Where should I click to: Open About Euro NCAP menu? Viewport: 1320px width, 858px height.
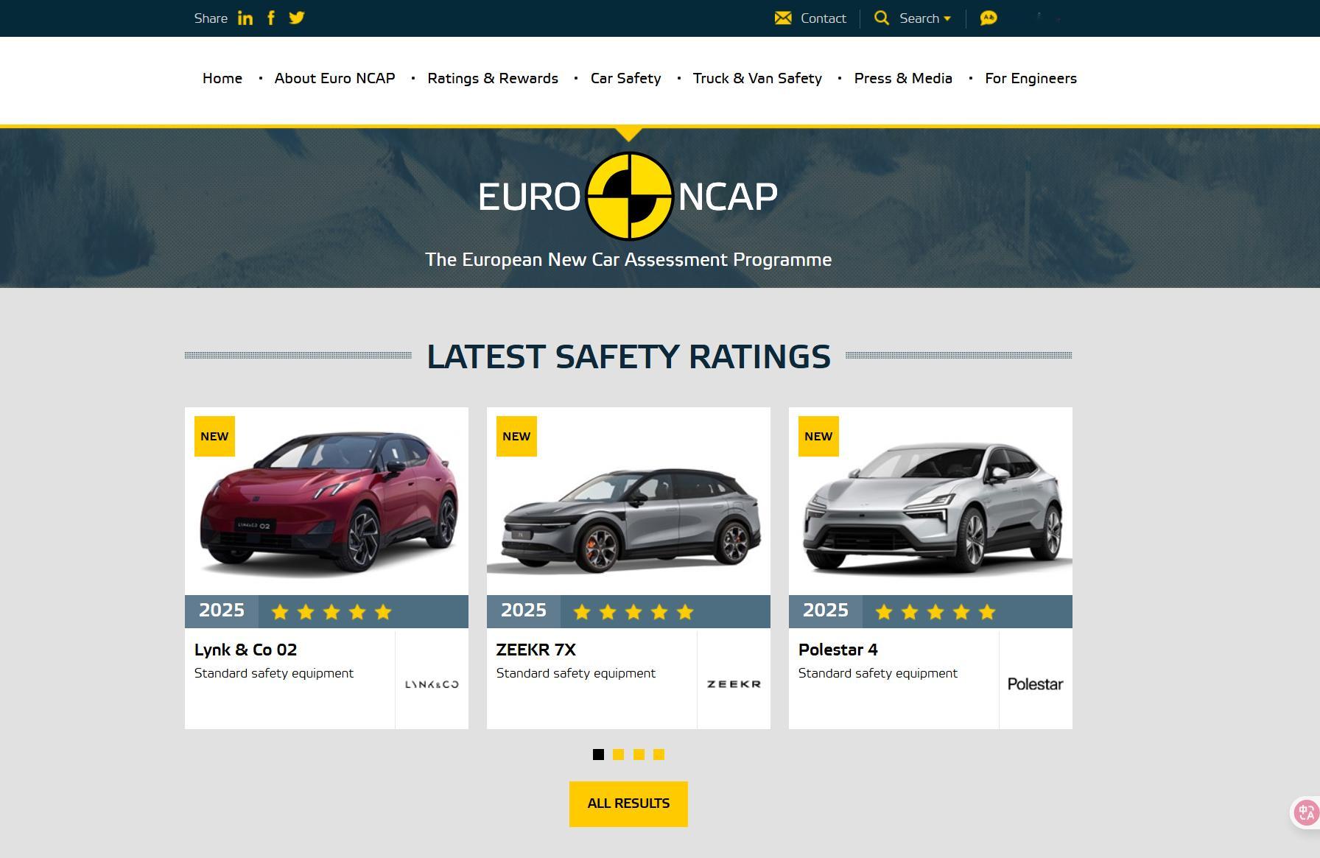click(334, 78)
